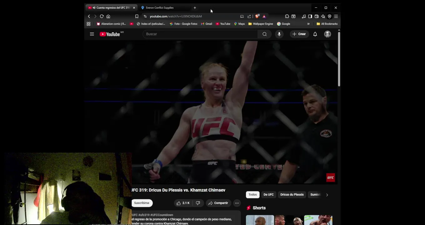Select the Cuenta regresiva del UFC tab

tap(111, 8)
